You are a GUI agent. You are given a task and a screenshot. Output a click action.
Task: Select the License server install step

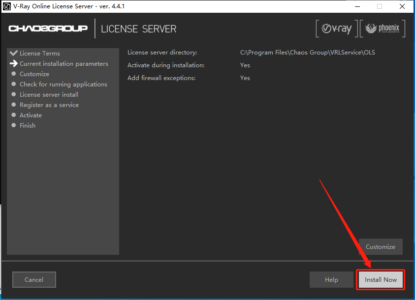click(x=49, y=95)
